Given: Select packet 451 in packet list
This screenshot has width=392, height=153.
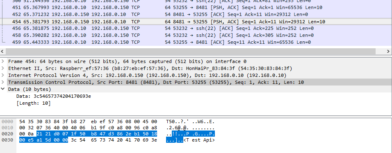Looking at the screenshot, I should point(196,7).
